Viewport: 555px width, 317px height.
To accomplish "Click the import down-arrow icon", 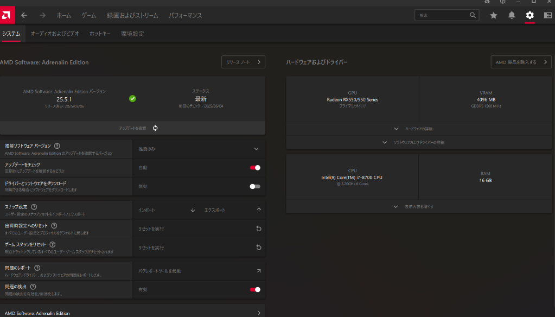I will 193,210.
